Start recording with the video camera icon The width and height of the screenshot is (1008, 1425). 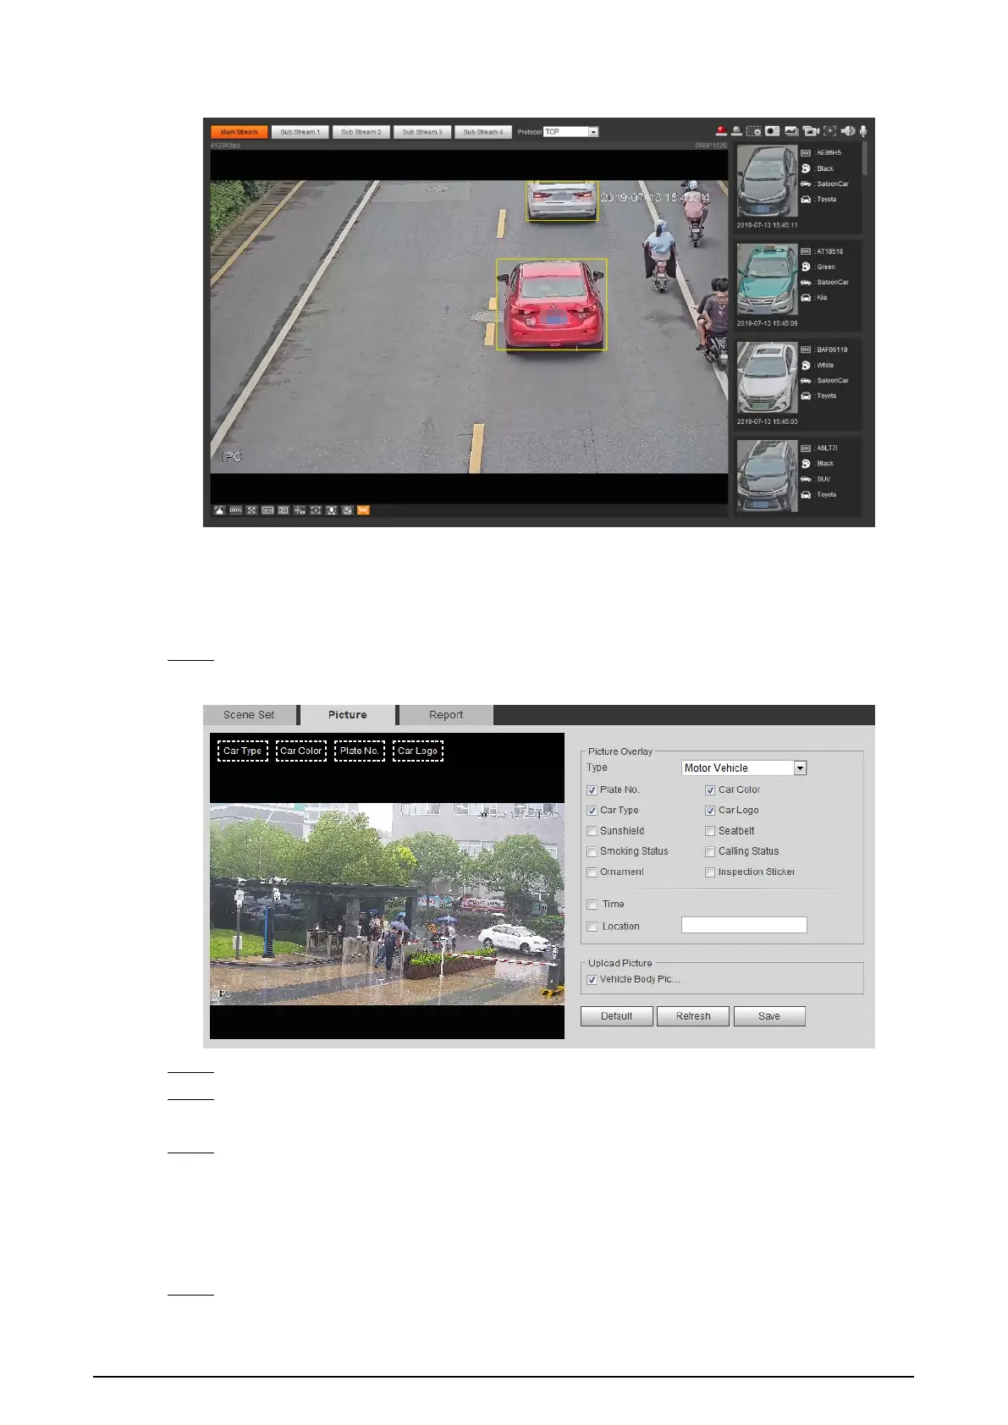[x=810, y=131]
